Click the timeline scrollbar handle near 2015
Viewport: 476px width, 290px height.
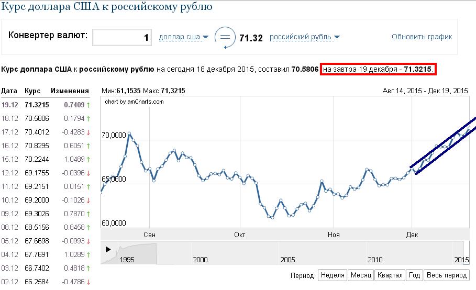(x=466, y=252)
